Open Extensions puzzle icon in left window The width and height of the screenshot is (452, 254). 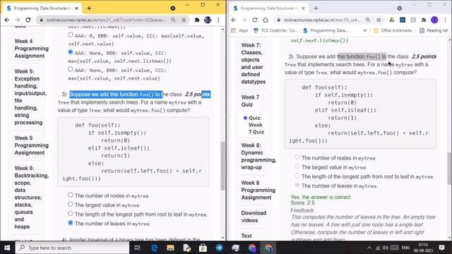pyautogui.click(x=197, y=20)
